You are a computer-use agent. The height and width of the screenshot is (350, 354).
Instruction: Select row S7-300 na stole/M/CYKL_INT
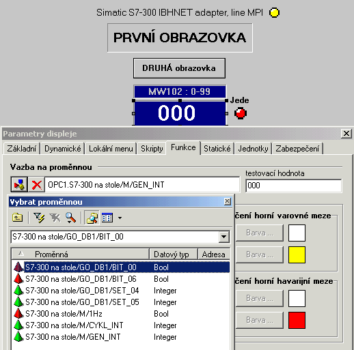point(122,325)
